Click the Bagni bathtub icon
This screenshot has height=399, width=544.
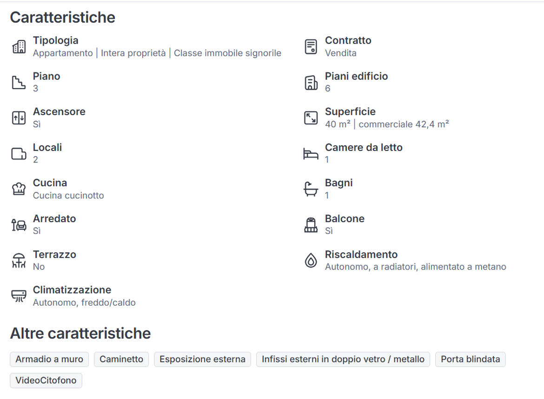tap(311, 189)
